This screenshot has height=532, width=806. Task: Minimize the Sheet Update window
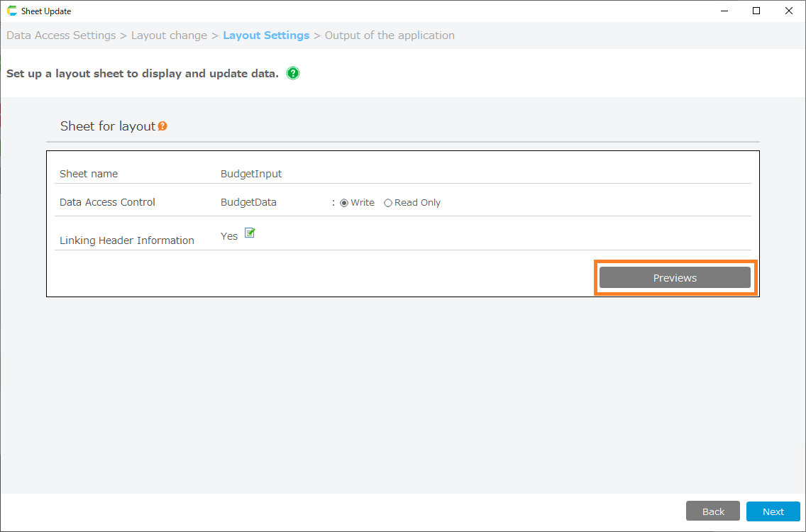coord(724,11)
